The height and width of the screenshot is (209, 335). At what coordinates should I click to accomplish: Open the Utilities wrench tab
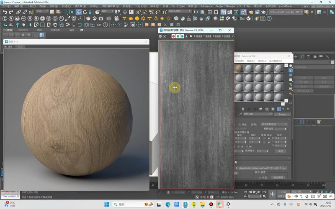327,56
